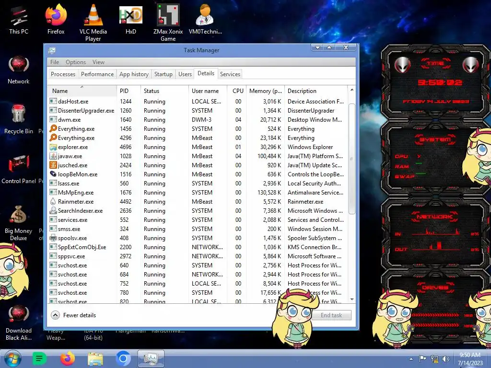Click the scroll down arrow in list

click(x=351, y=299)
